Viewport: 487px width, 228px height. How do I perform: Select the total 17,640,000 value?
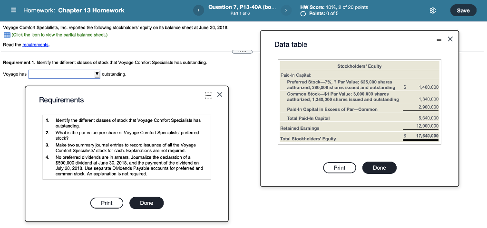pyautogui.click(x=428, y=136)
